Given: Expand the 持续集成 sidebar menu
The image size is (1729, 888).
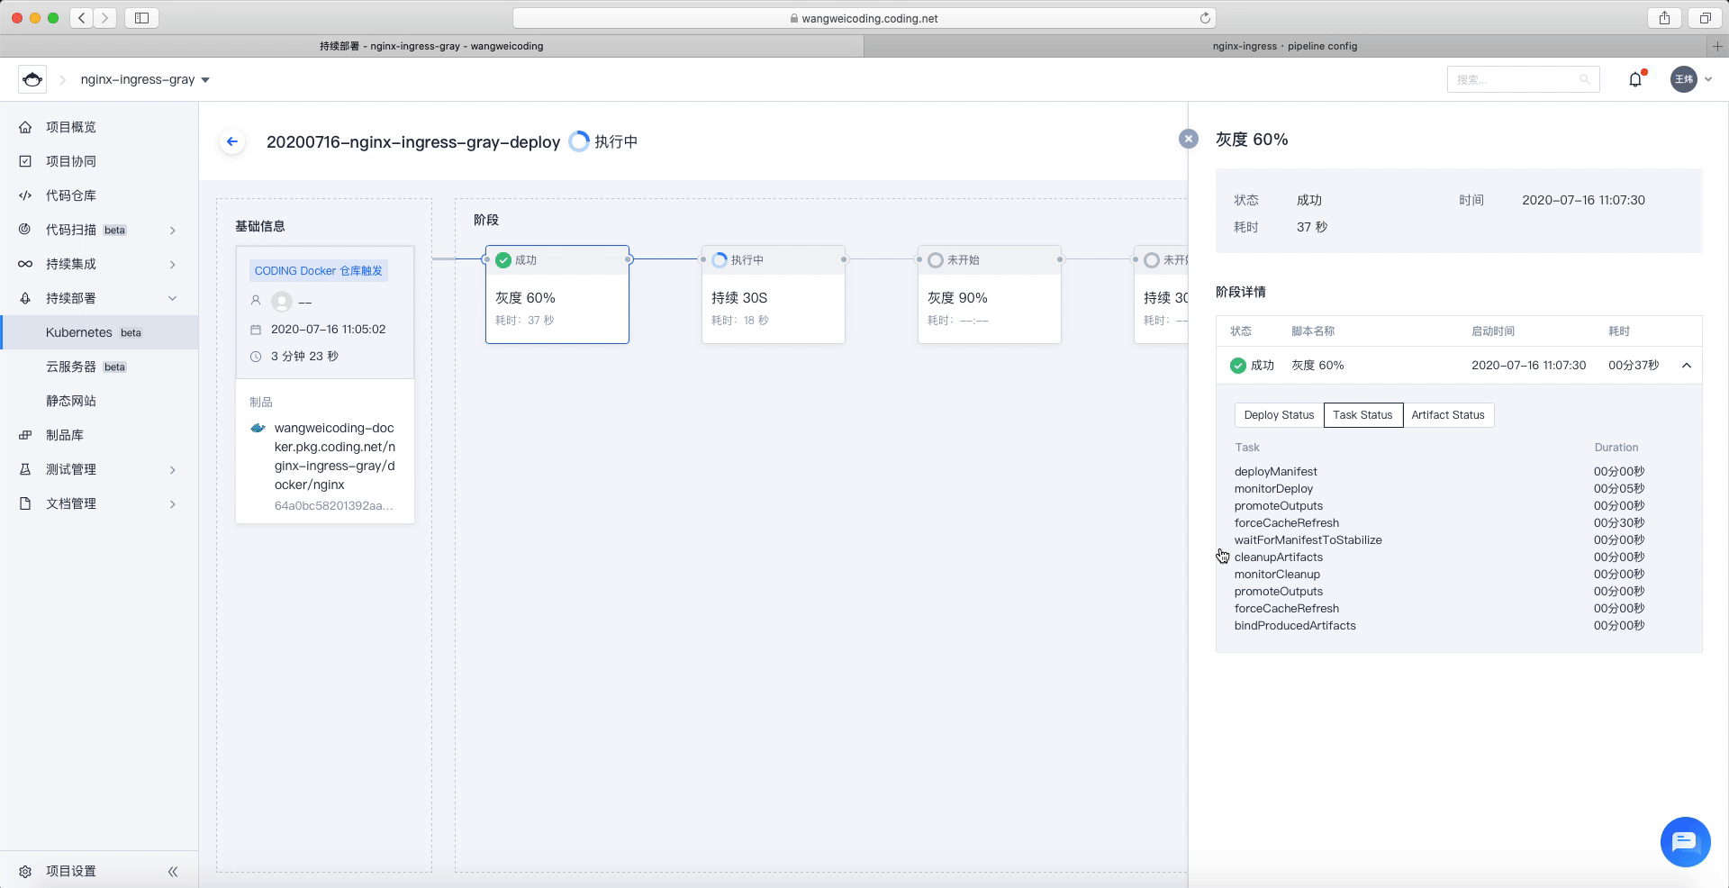Looking at the screenshot, I should [x=99, y=264].
